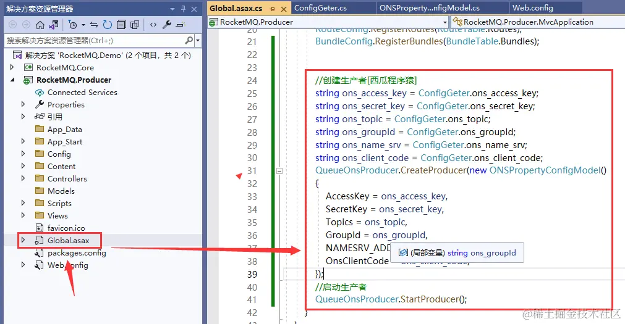Expand the Properties node
The height and width of the screenshot is (324, 625).
[x=23, y=104]
